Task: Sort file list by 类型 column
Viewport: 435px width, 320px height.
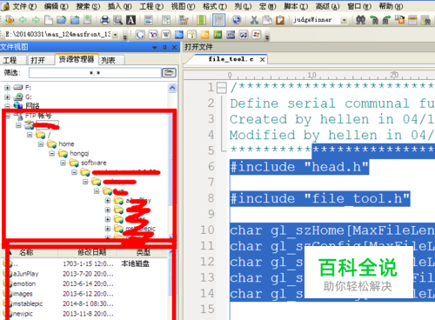Action: click(x=143, y=252)
